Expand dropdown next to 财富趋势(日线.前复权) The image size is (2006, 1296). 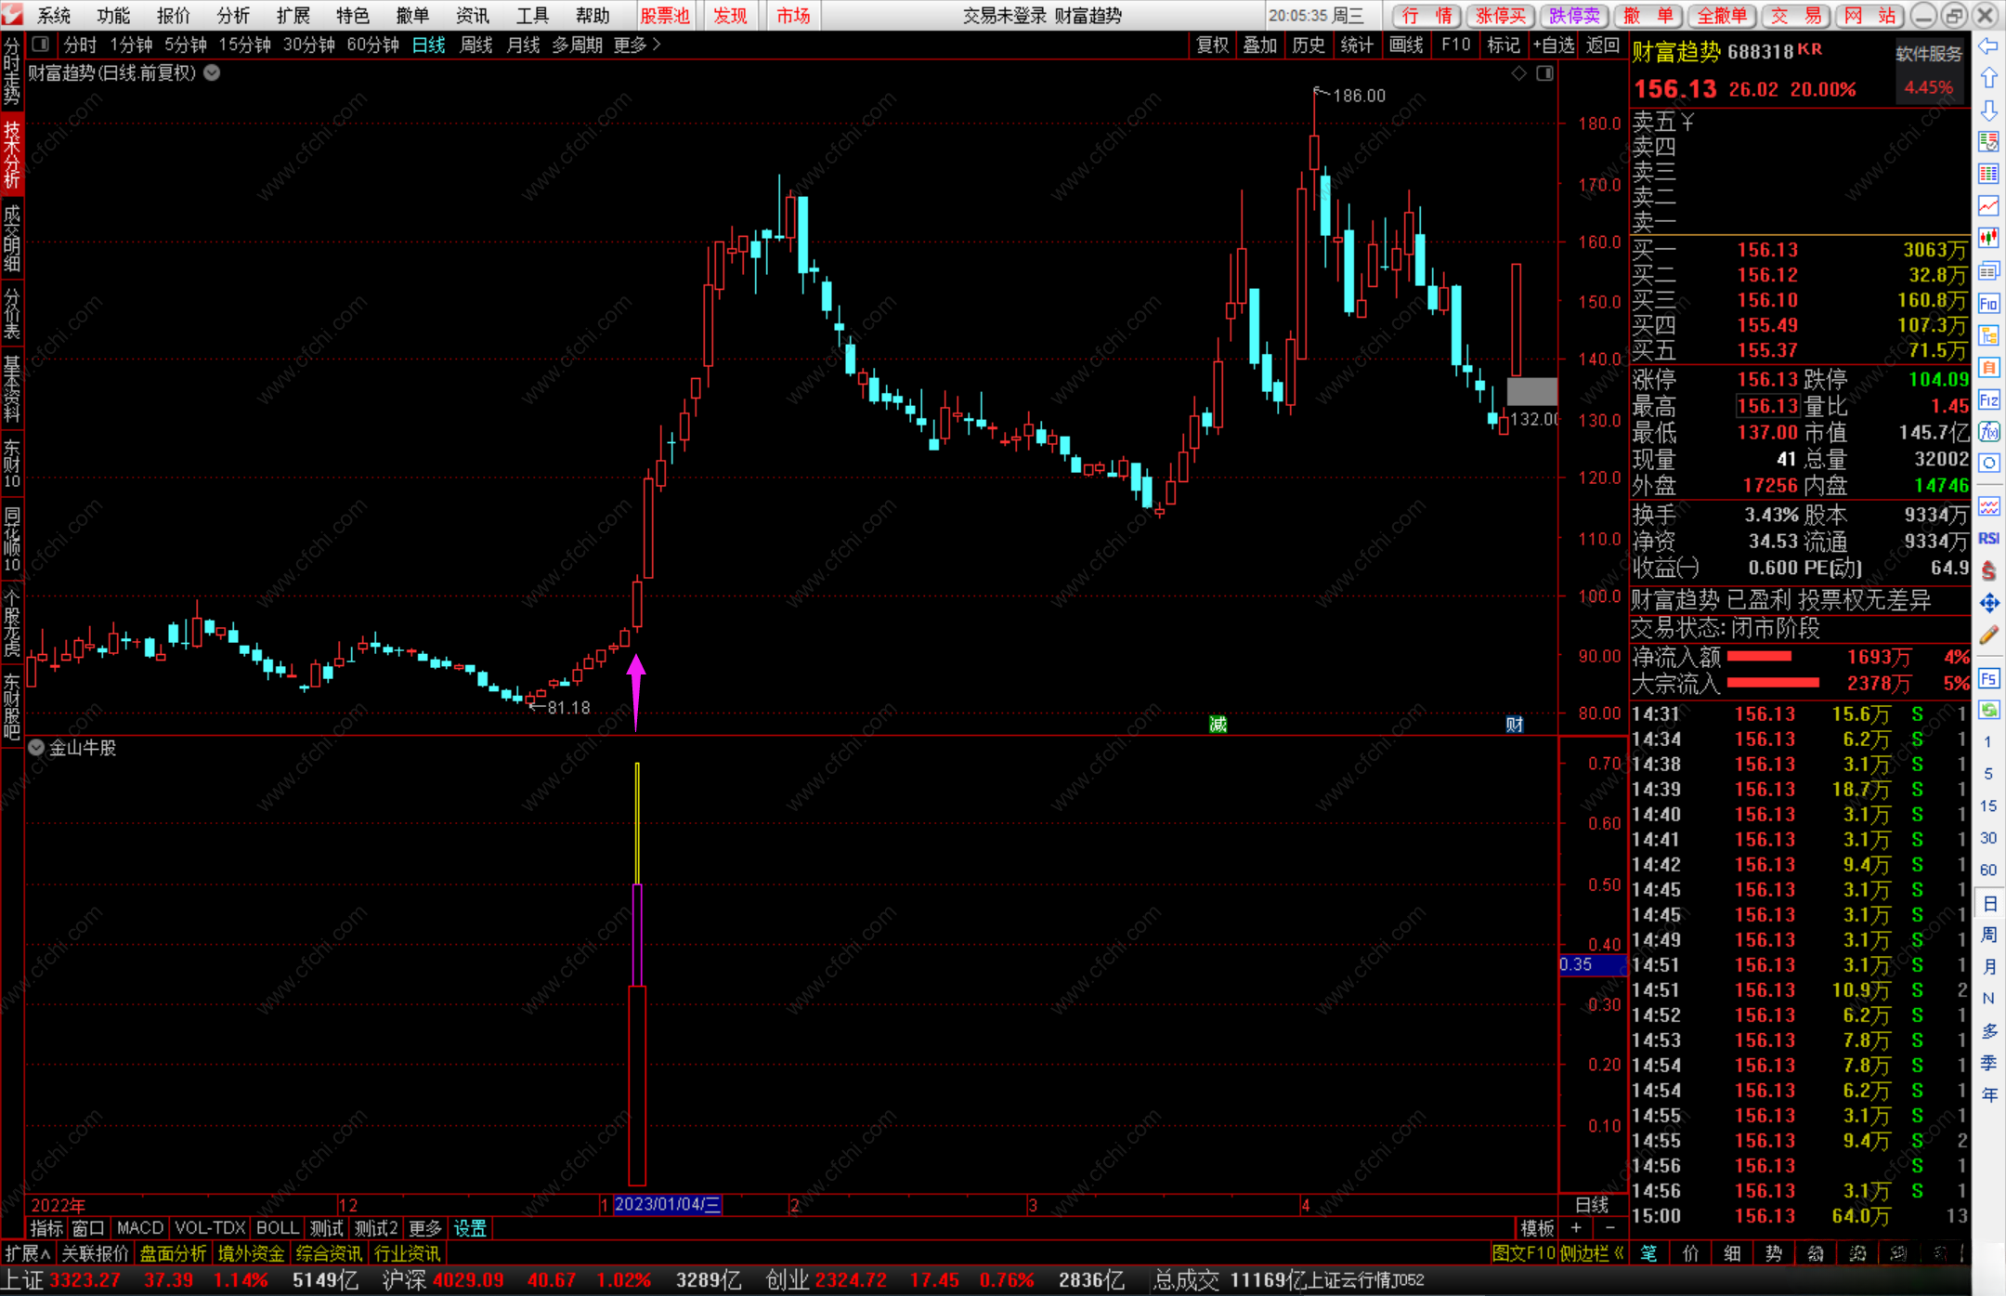[x=213, y=72]
